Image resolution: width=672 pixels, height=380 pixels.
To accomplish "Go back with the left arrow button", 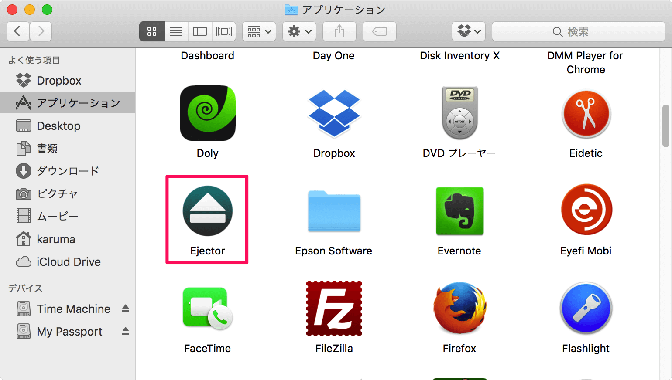I will coord(18,31).
